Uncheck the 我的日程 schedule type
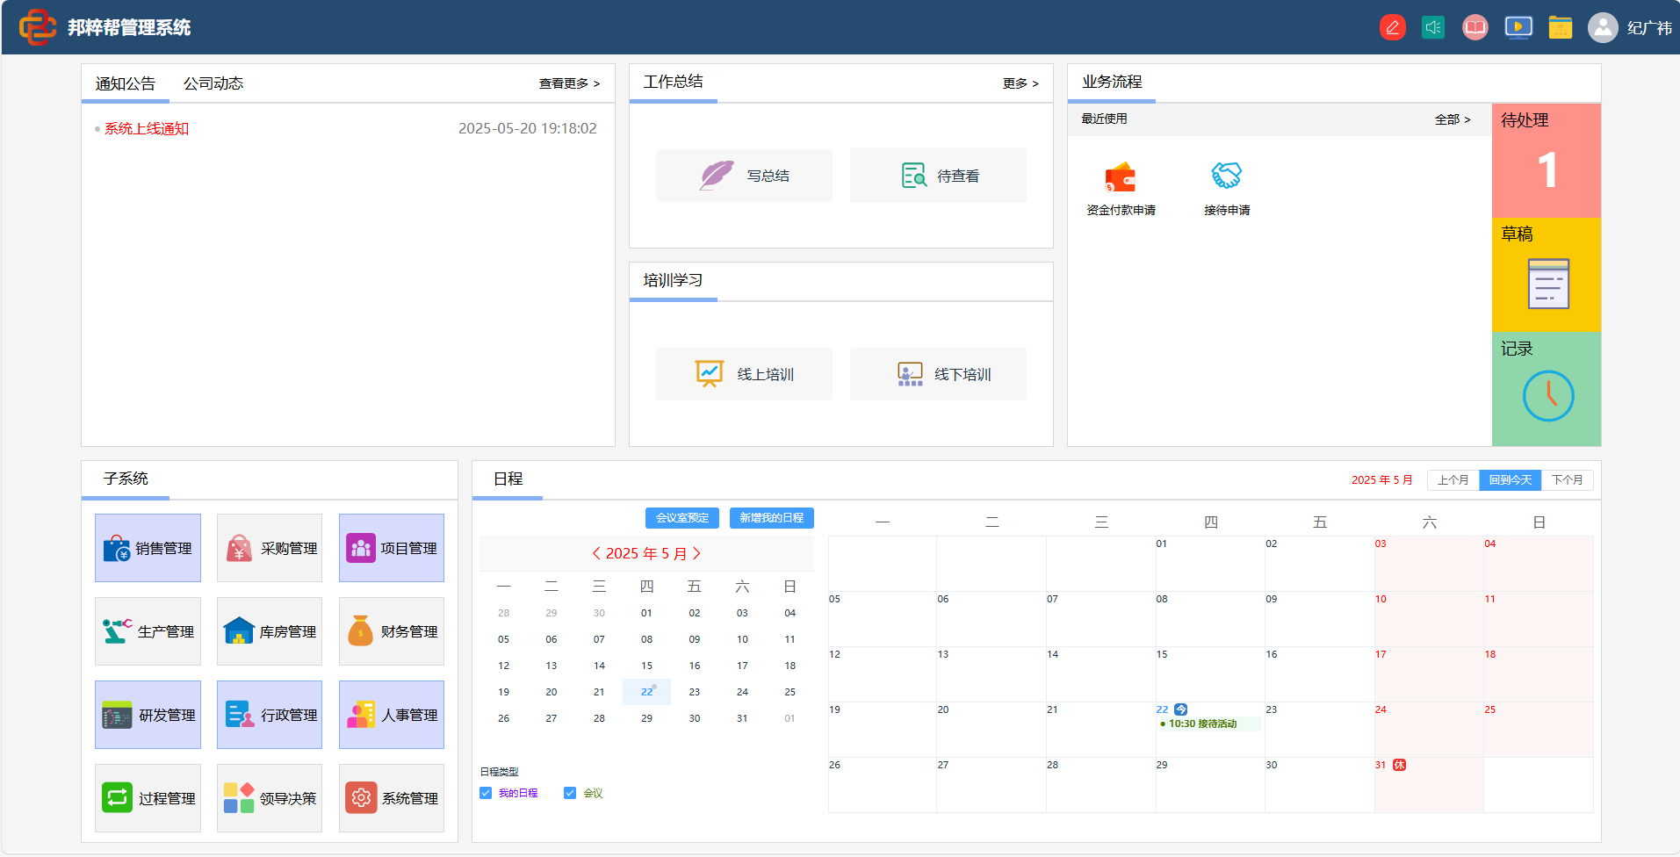This screenshot has height=857, width=1680. (x=486, y=792)
